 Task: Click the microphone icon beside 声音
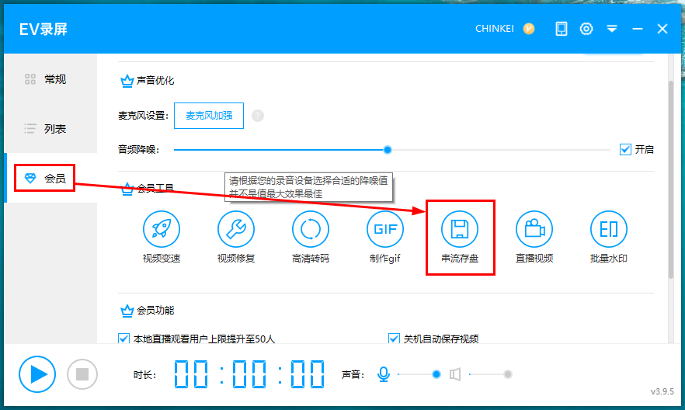point(383,374)
